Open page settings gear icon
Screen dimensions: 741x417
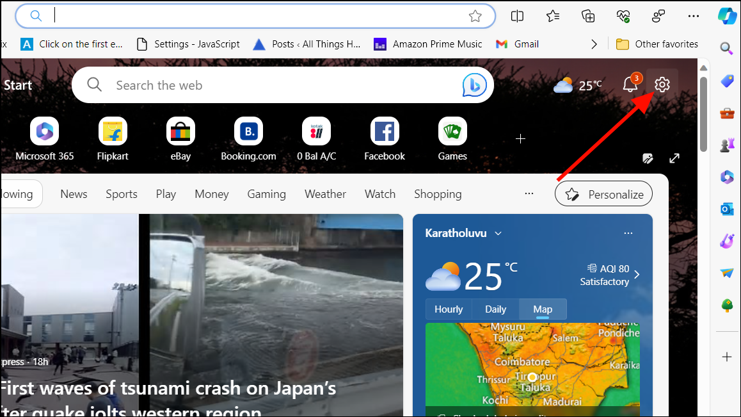pos(662,85)
